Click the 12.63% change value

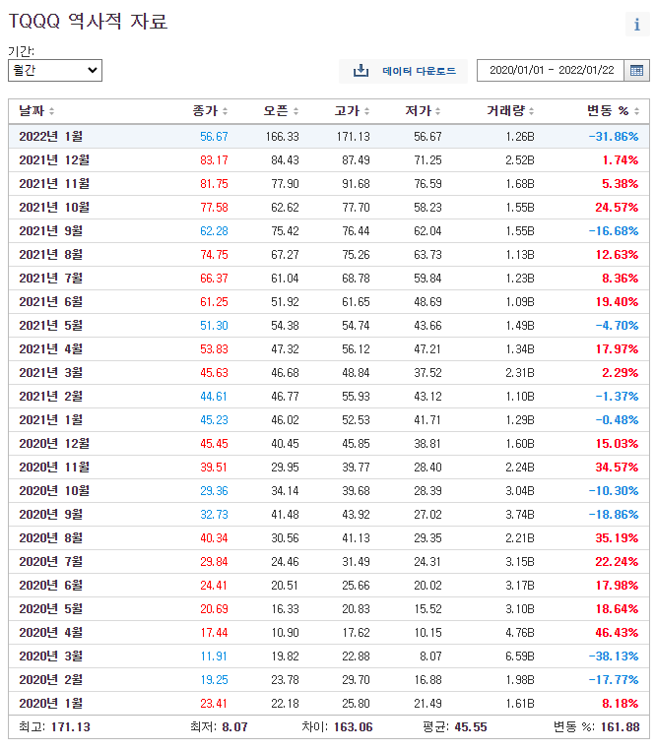pyautogui.click(x=617, y=255)
